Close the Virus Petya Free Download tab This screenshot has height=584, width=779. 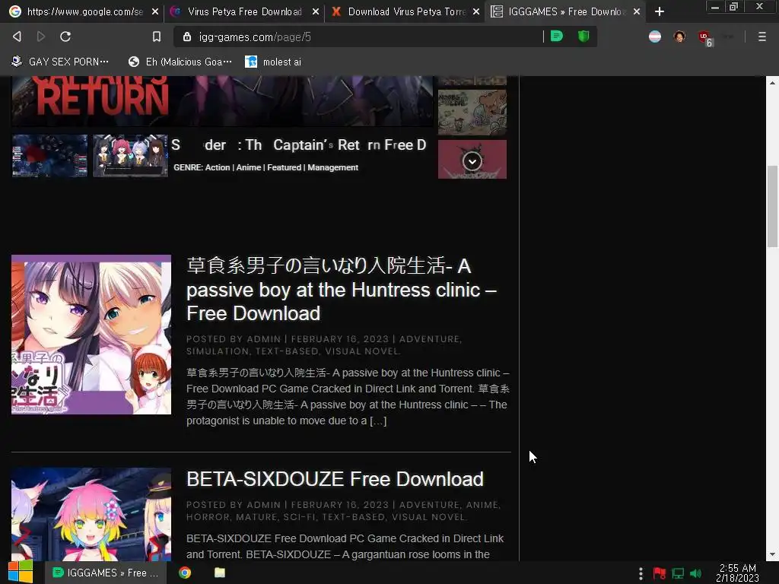coord(316,11)
